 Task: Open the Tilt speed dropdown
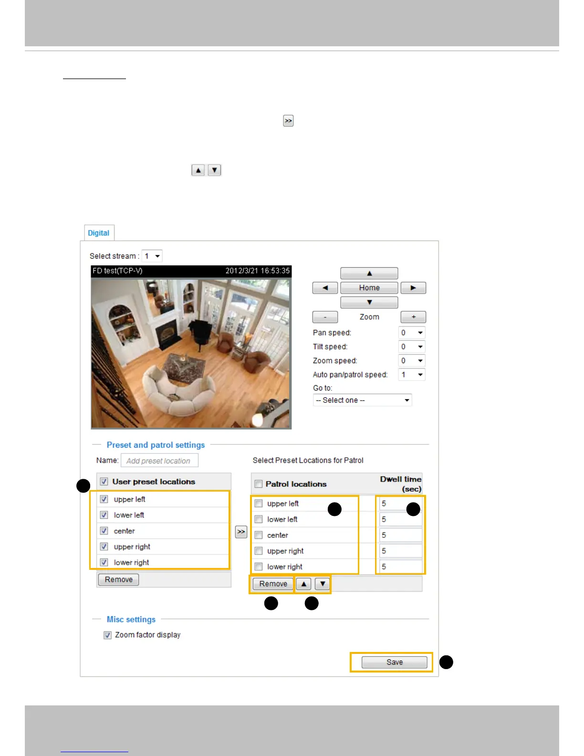point(411,346)
